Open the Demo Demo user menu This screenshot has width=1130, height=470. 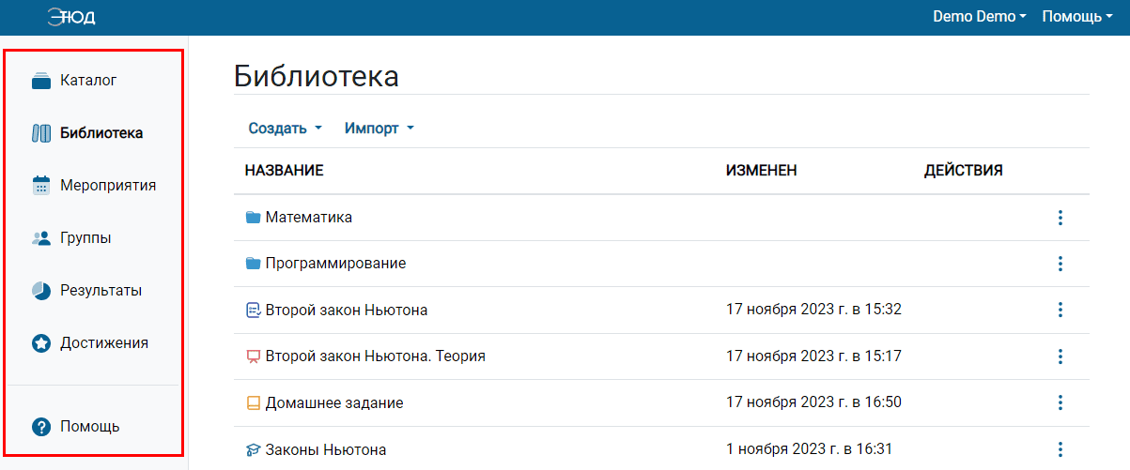(x=979, y=17)
